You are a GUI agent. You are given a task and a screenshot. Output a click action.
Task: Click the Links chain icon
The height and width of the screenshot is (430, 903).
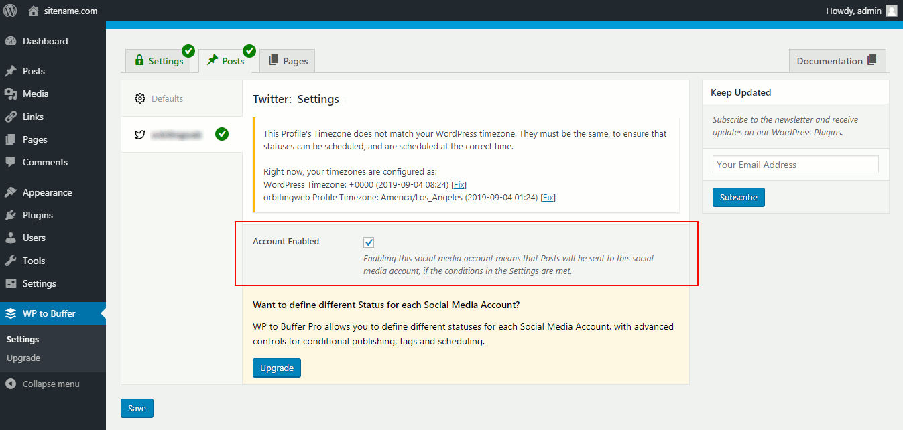[x=11, y=117]
